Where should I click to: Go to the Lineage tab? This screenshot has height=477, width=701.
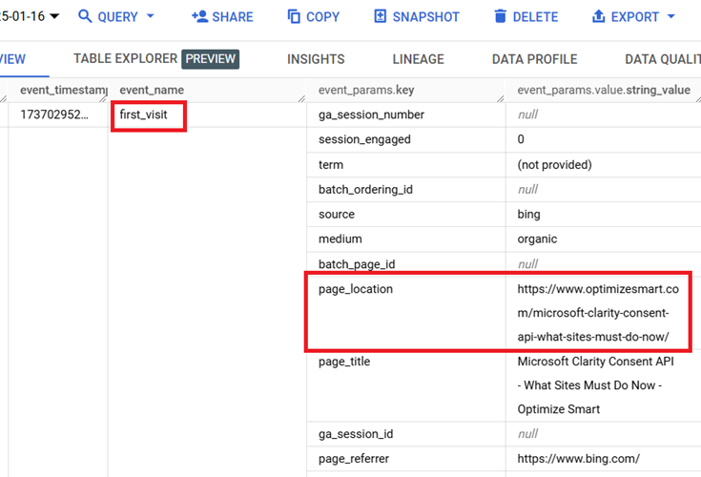pyautogui.click(x=418, y=59)
